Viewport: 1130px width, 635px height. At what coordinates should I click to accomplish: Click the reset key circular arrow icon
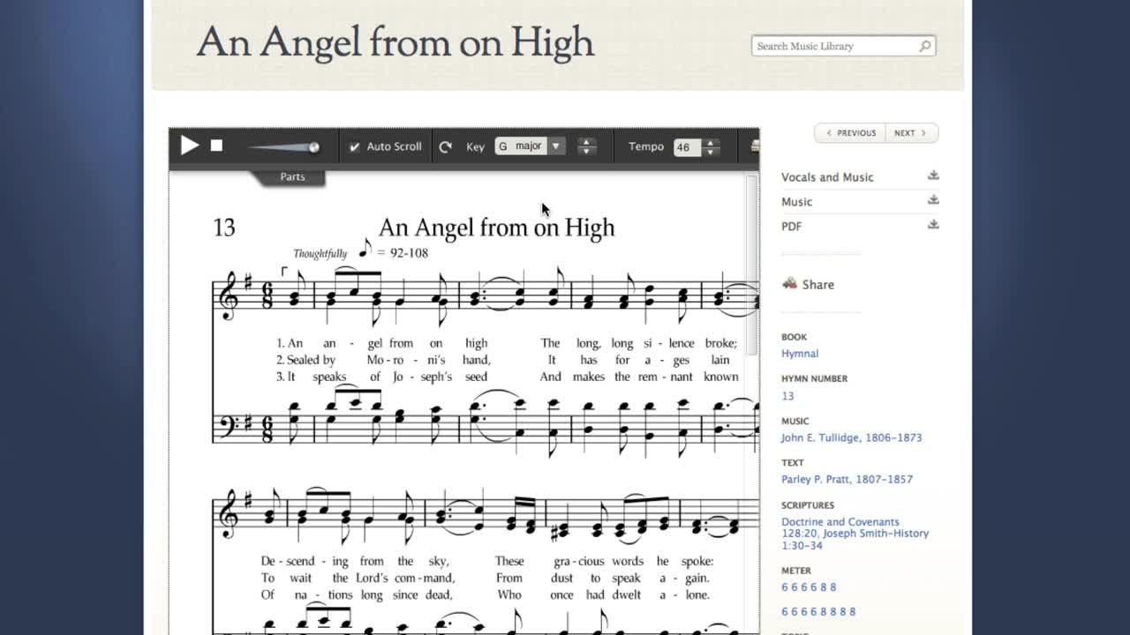point(446,146)
